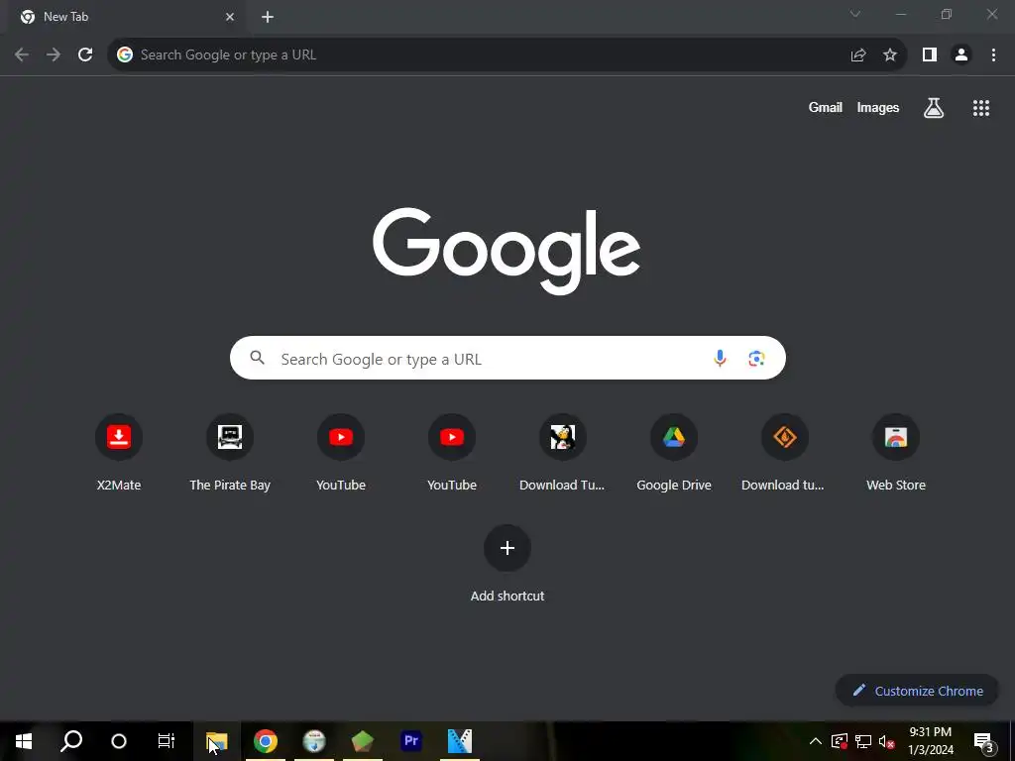This screenshot has height=761, width=1015.
Task: Click the Google site icon in address bar
Action: 124,55
